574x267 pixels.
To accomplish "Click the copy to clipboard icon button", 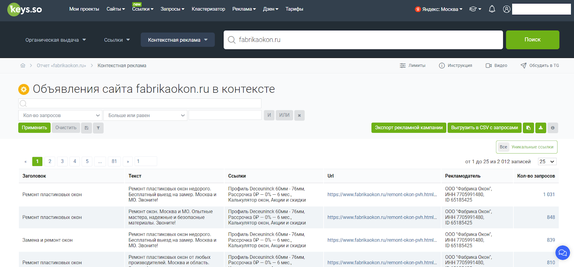I will point(528,128).
